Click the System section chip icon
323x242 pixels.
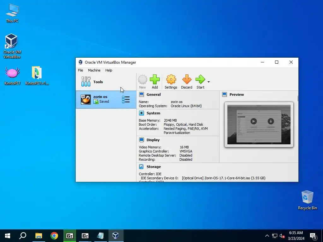coord(141,113)
